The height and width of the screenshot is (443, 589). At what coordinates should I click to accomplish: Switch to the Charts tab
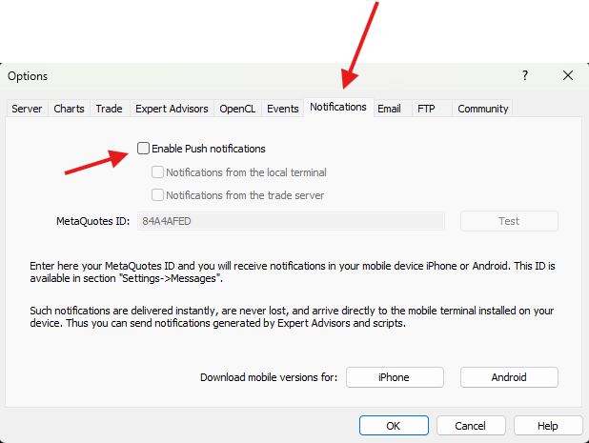70,109
